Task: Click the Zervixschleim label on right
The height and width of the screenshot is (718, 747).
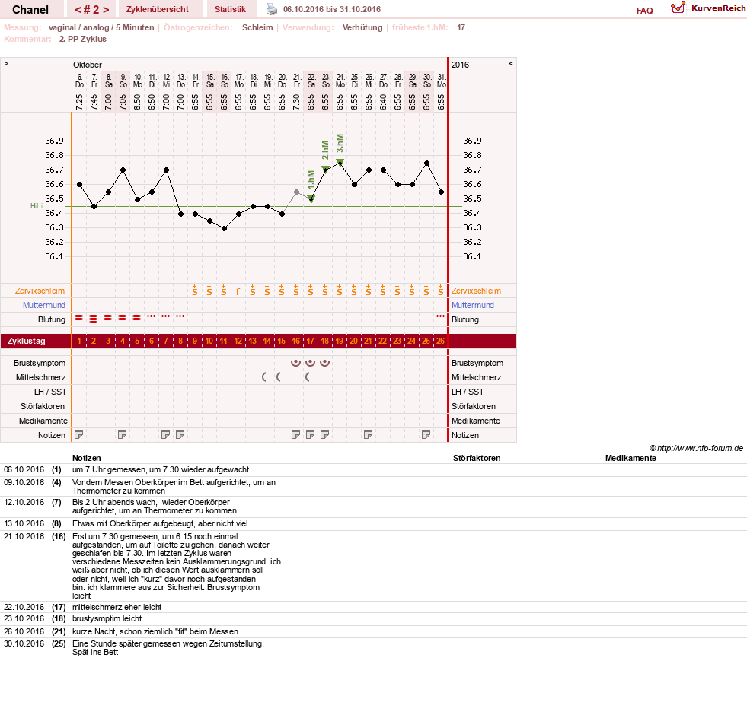Action: [x=477, y=291]
